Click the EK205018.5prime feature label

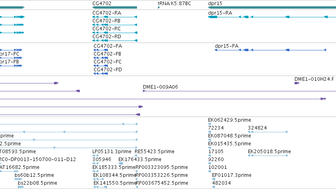click(269, 152)
